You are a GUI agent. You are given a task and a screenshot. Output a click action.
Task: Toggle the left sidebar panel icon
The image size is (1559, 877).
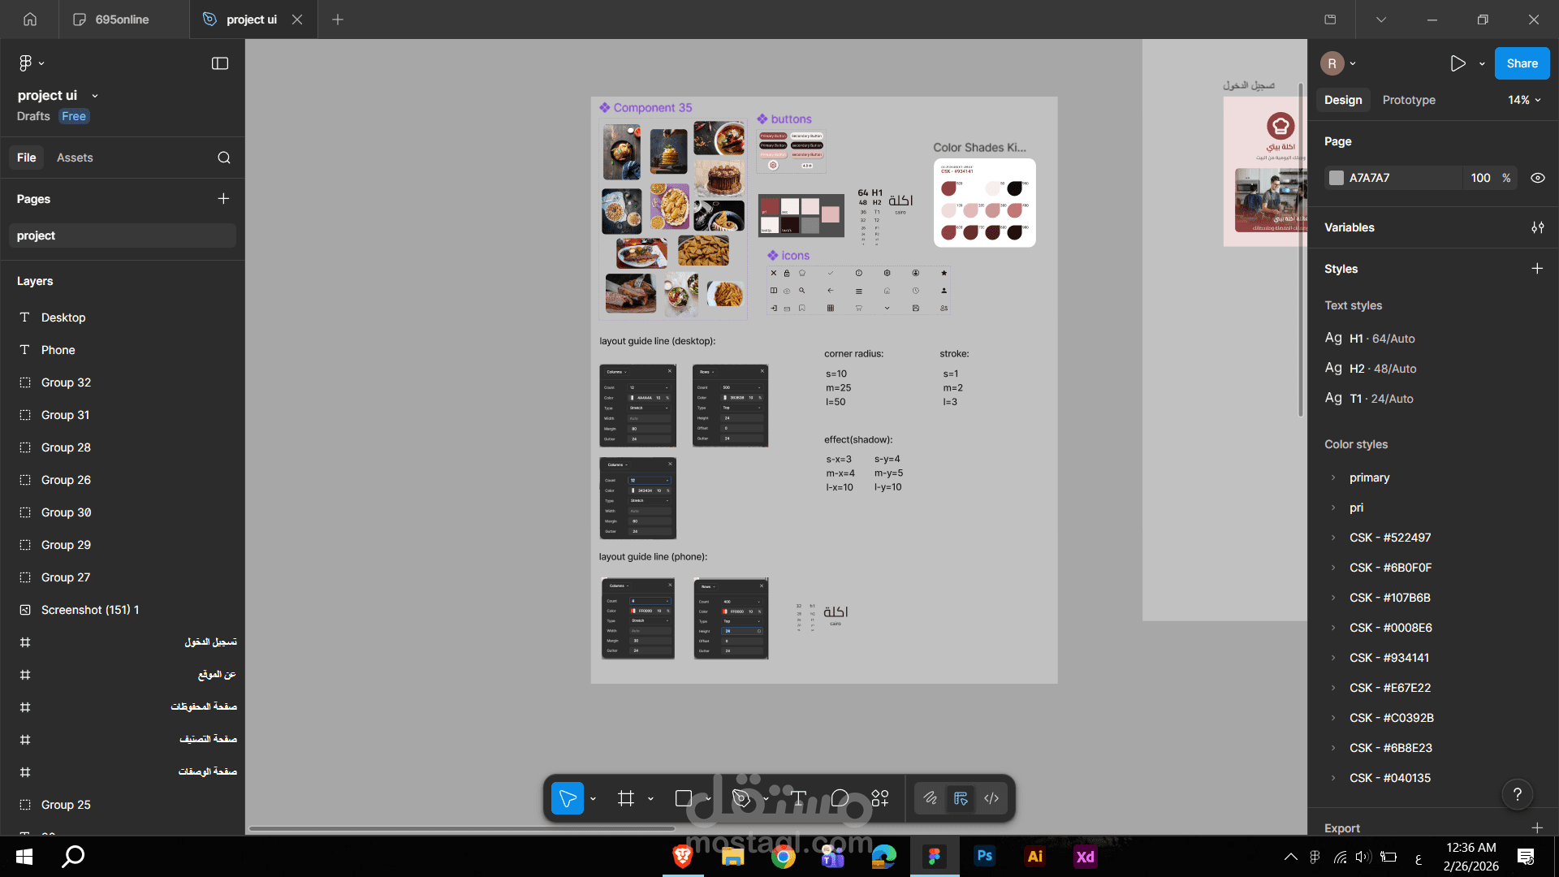pos(220,63)
